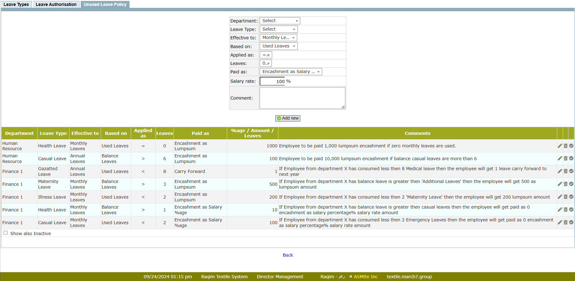Click the checkmark icon on Finance 1 Health Leave
575x281 pixels.
(x=571, y=210)
